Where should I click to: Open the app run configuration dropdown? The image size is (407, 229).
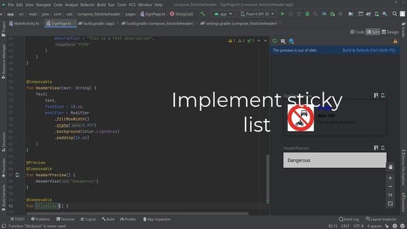(x=223, y=14)
